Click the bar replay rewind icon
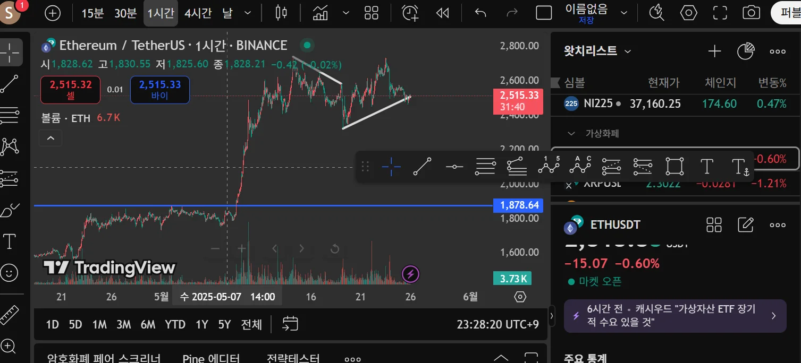The image size is (801, 363). pyautogui.click(x=442, y=13)
